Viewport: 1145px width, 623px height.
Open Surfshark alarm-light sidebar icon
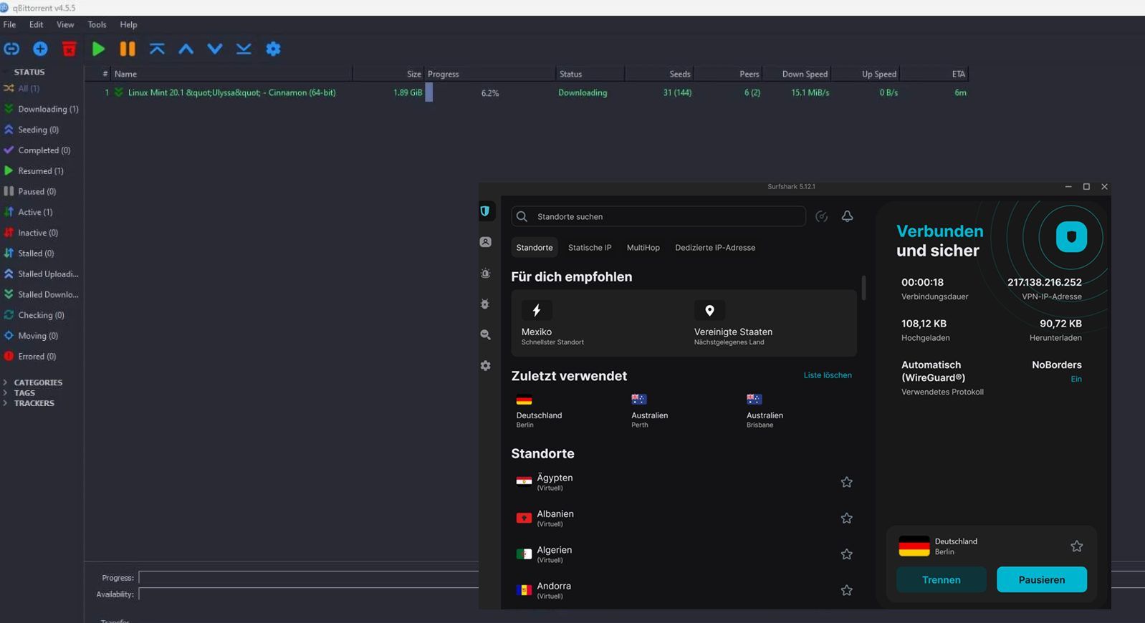pyautogui.click(x=485, y=273)
